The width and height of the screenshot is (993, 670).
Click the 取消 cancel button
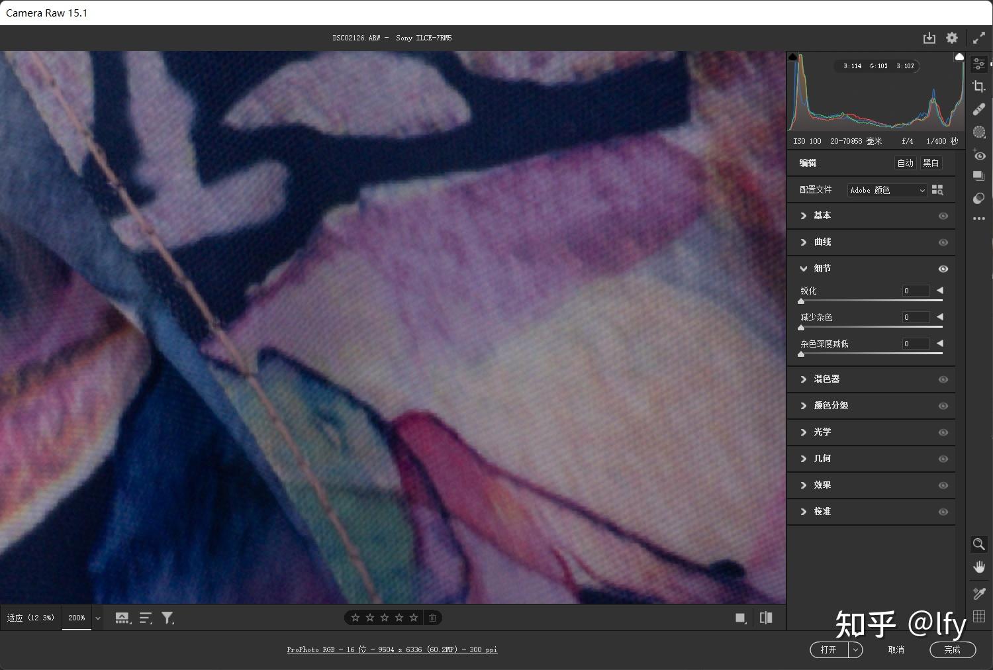click(x=896, y=650)
